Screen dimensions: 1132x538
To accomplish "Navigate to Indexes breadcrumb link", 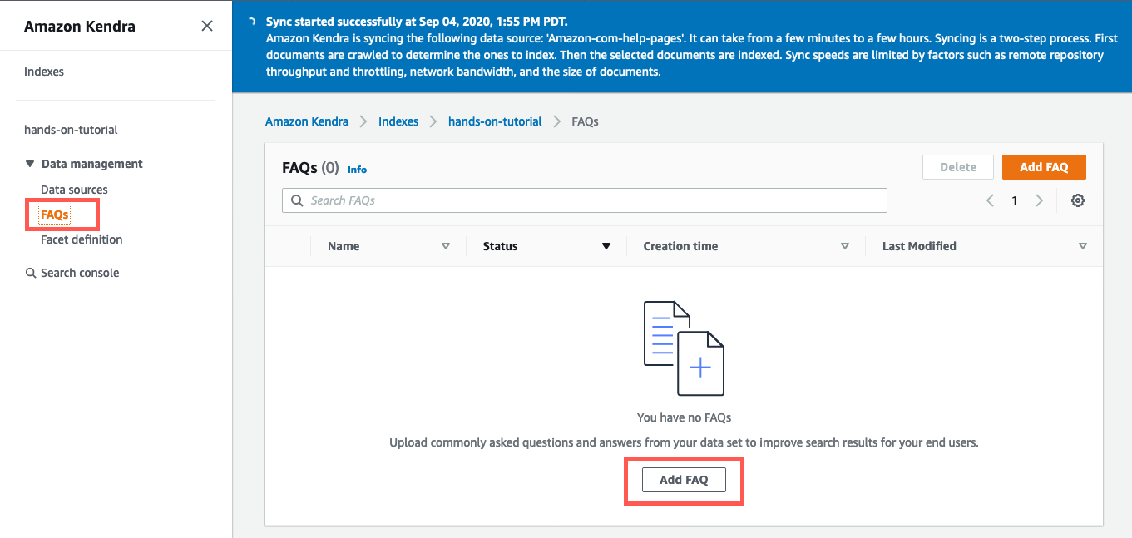I will pyautogui.click(x=398, y=121).
